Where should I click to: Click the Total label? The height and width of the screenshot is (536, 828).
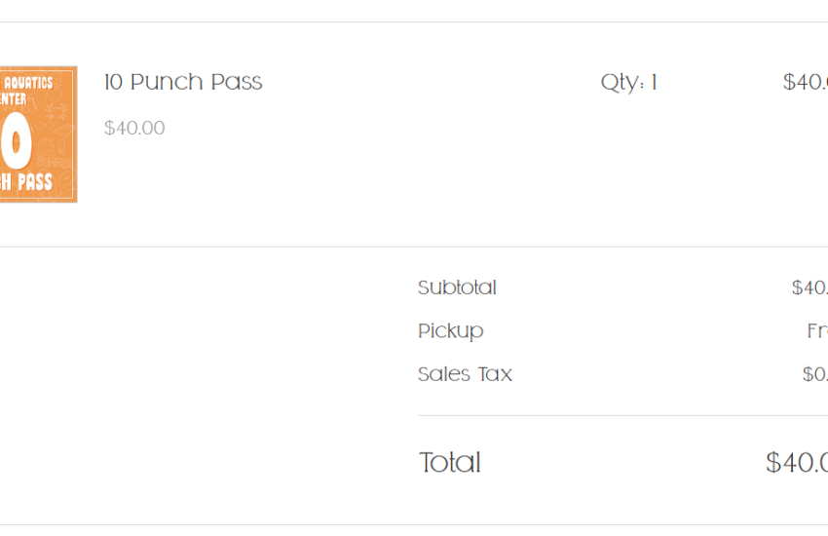click(x=449, y=462)
